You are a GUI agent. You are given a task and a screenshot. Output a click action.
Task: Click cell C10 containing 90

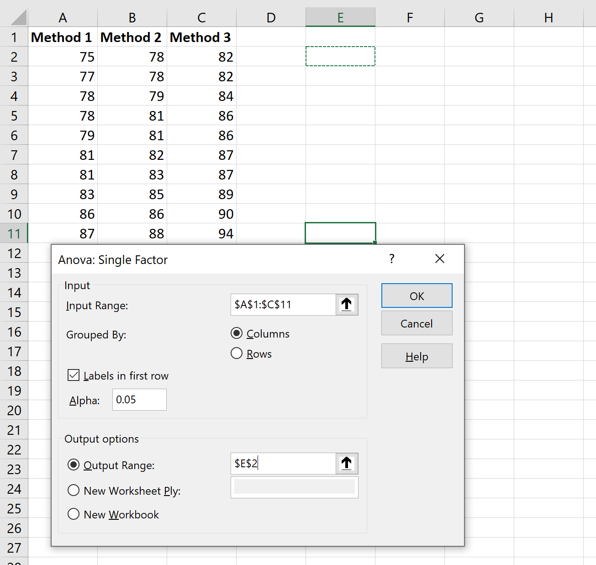[x=202, y=214]
